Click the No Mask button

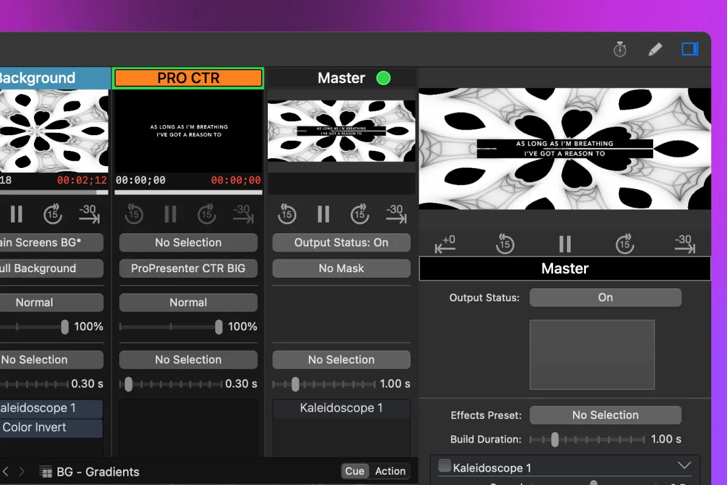tap(341, 269)
